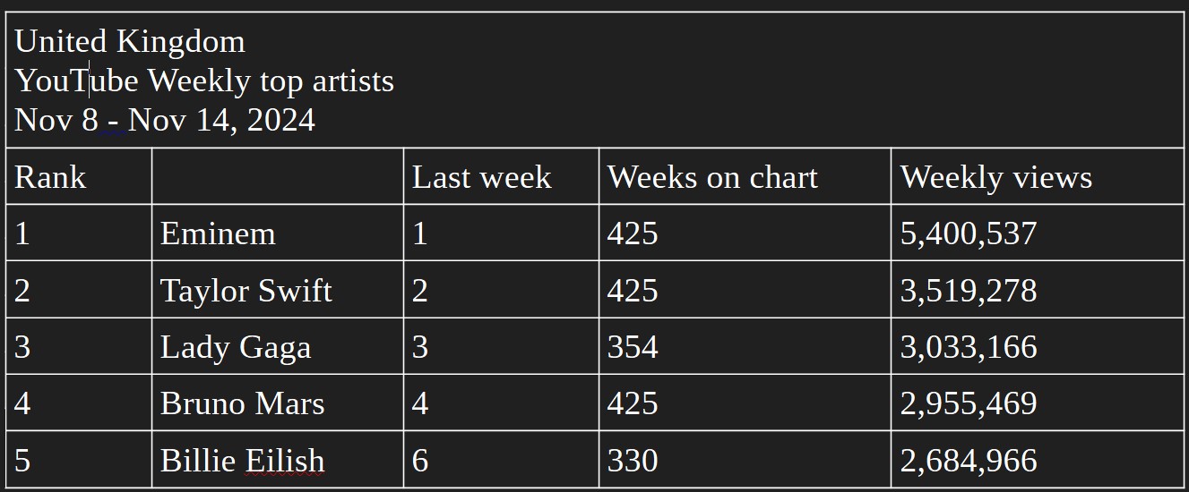This screenshot has width=1189, height=492.
Task: Click the Eminem artist name cell
Action: point(278,233)
